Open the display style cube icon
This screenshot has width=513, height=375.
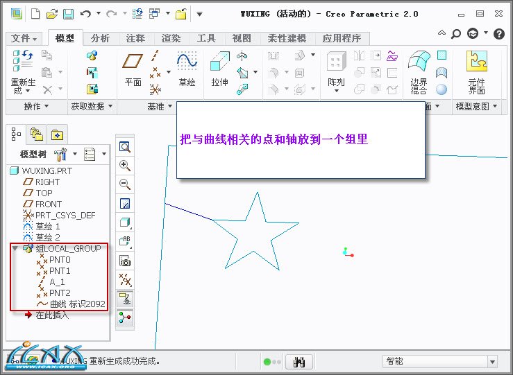[125, 223]
